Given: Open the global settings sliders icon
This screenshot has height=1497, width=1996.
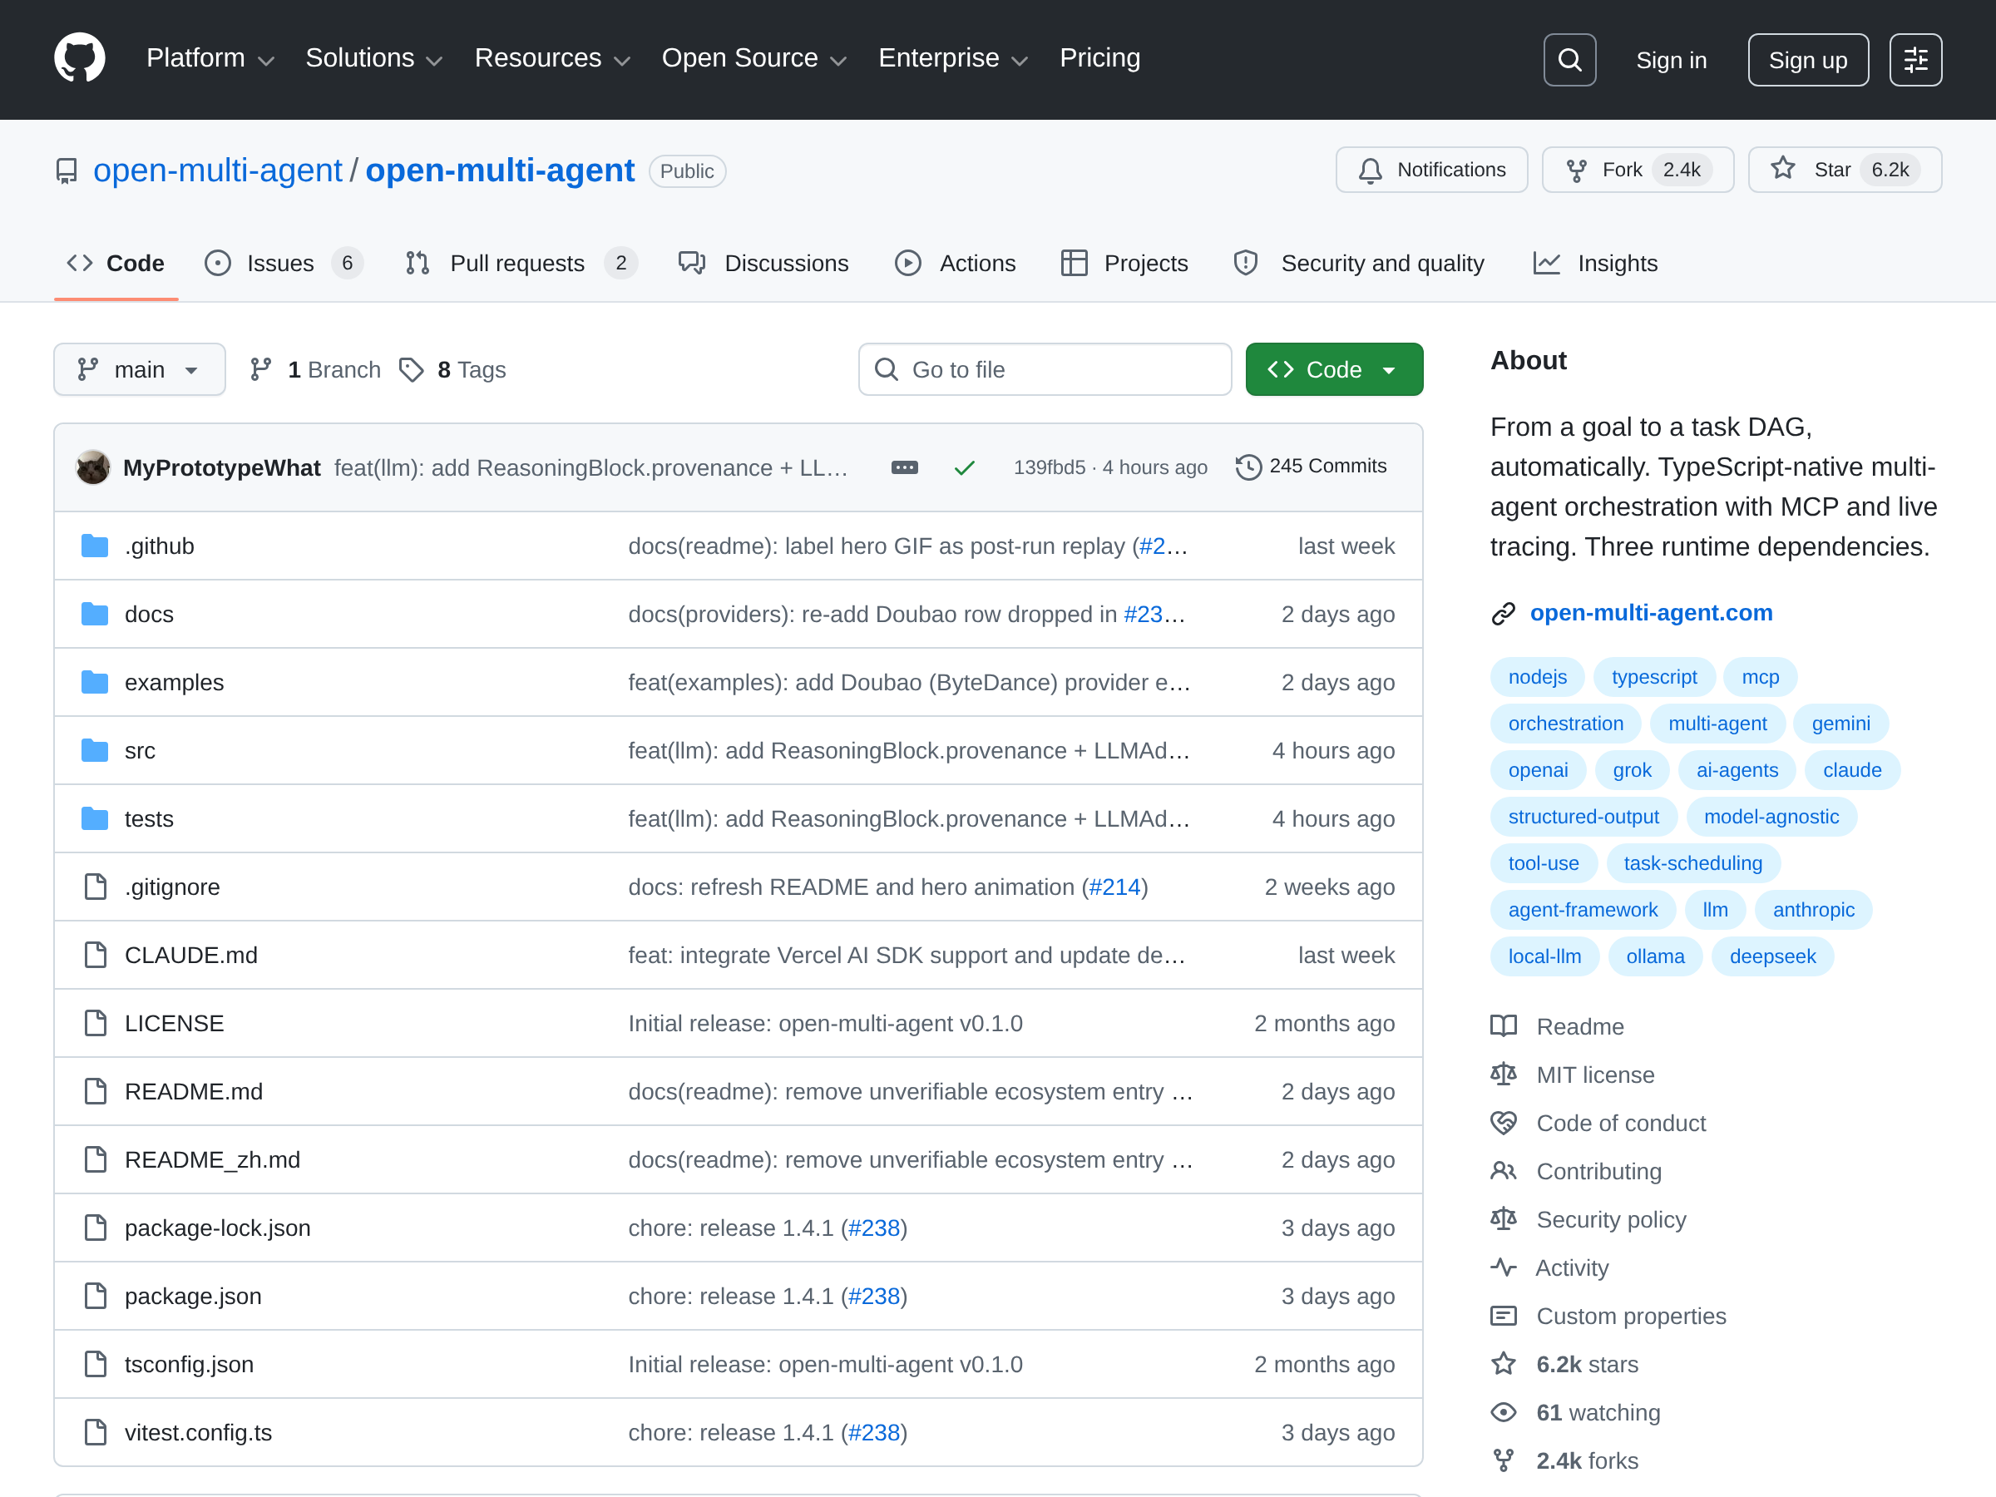Looking at the screenshot, I should [1915, 60].
